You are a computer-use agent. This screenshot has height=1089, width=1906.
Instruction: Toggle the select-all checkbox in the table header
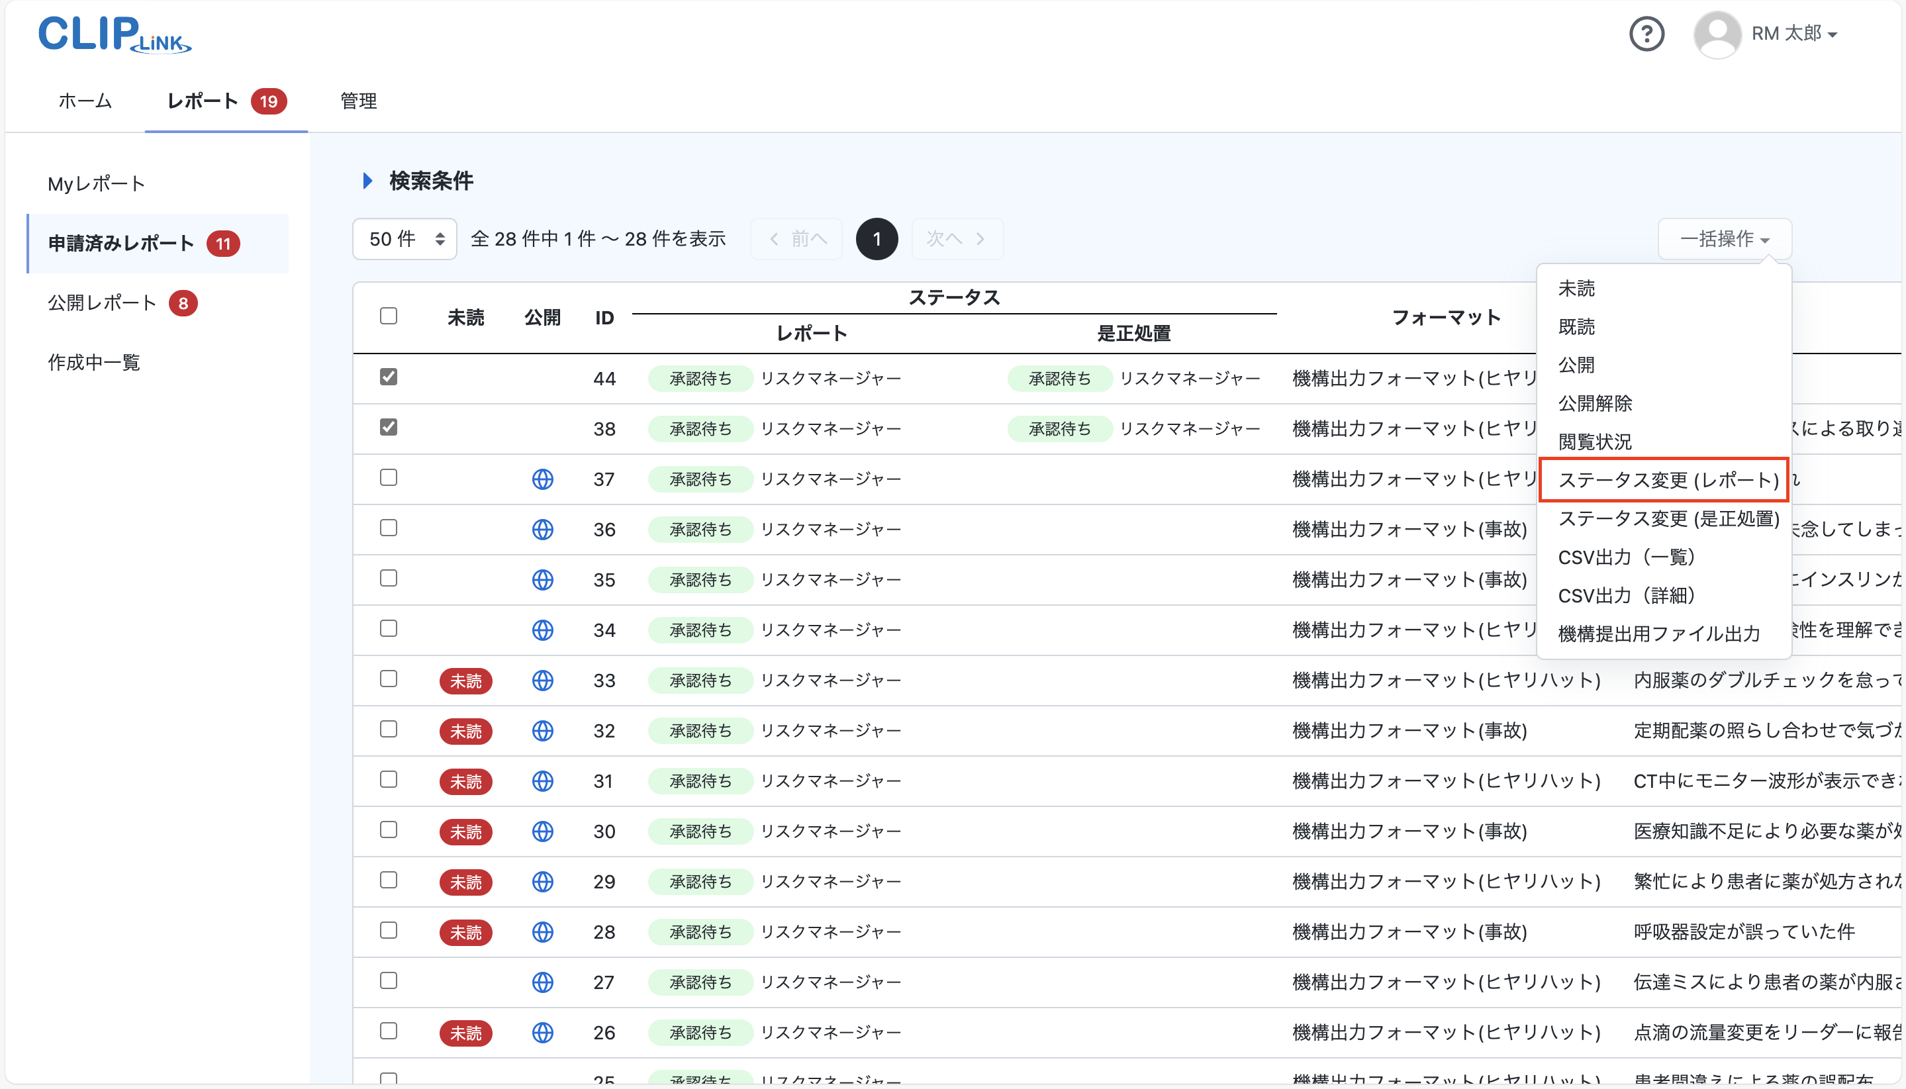pos(388,316)
